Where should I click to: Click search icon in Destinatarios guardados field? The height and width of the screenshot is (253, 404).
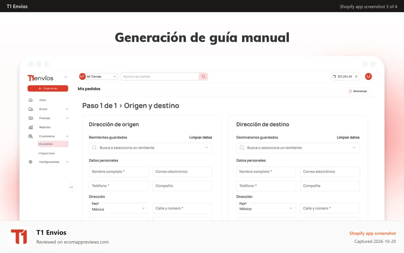pos(242,148)
